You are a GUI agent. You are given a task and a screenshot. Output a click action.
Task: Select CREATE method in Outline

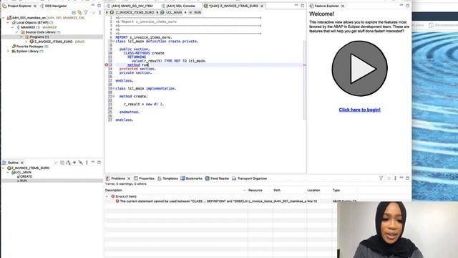pos(26,177)
